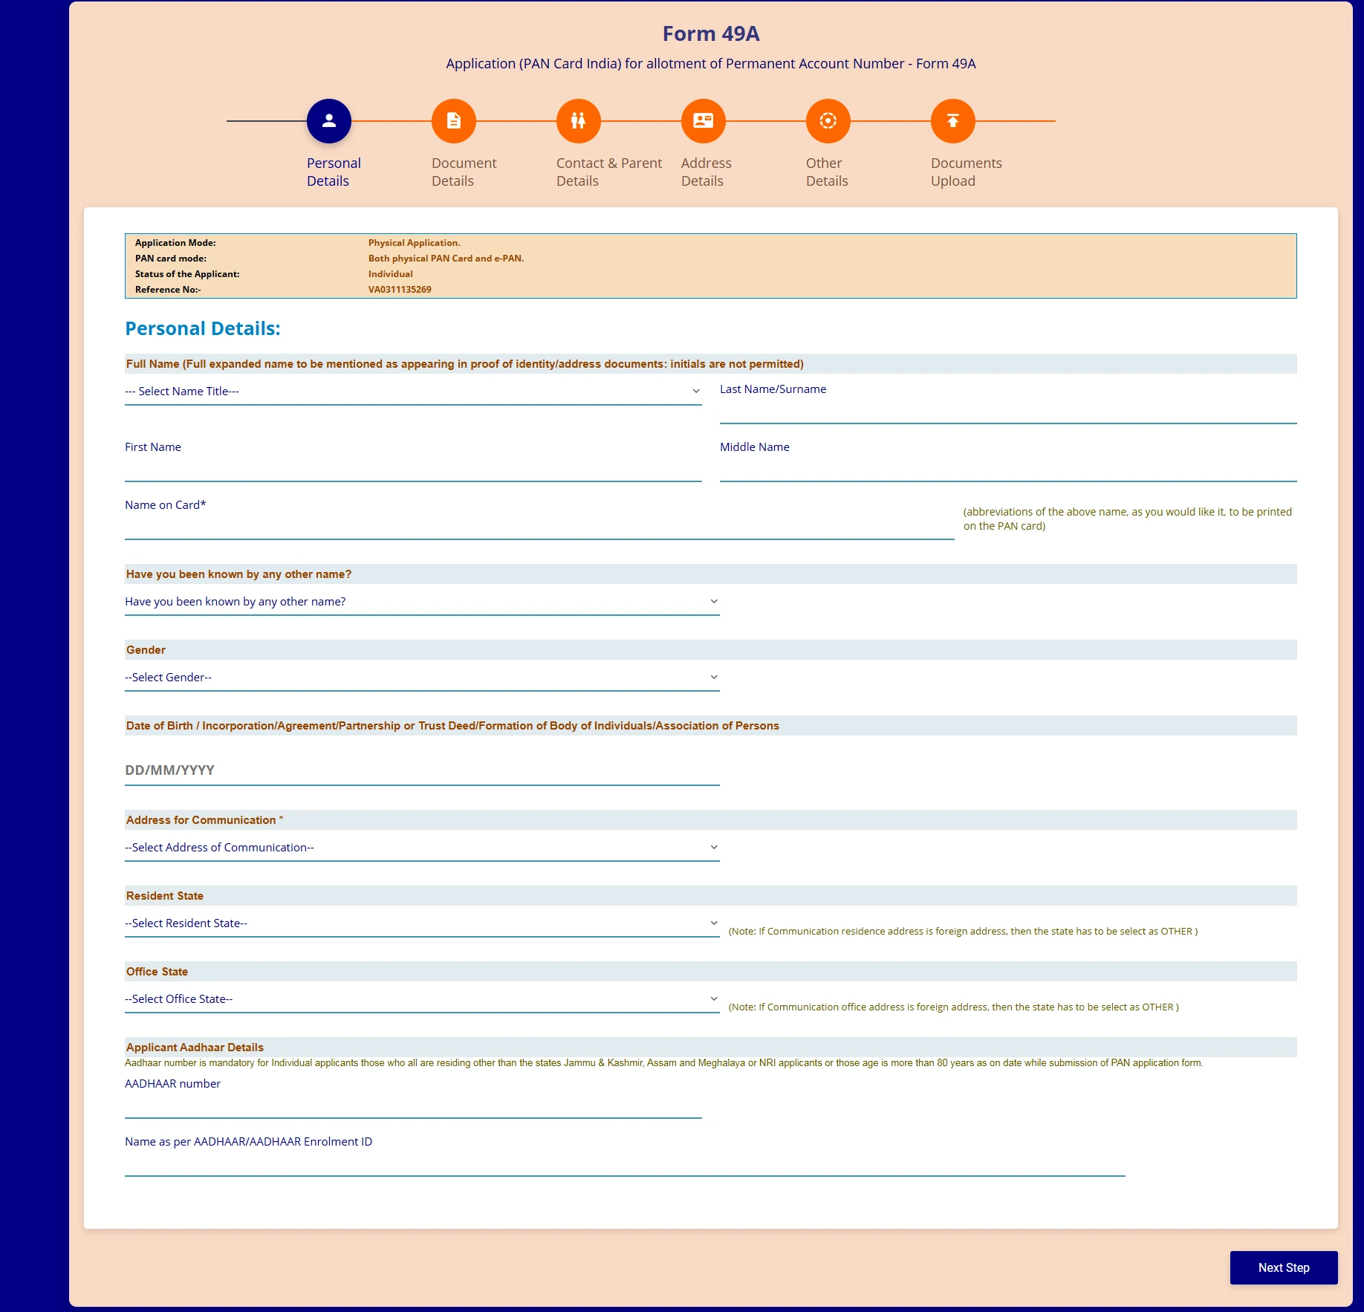This screenshot has height=1312, width=1364.
Task: Open the Select Office State dropdown
Action: click(x=421, y=998)
